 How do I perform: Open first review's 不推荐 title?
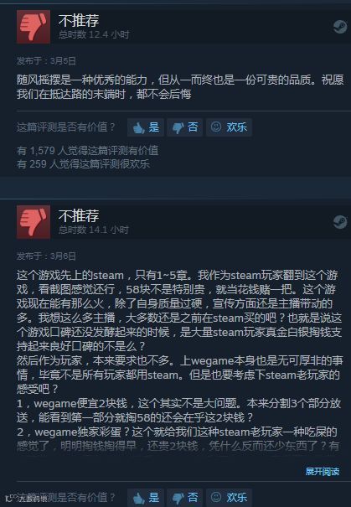pyautogui.click(x=79, y=20)
